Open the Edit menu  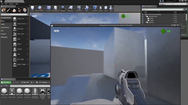point(6,4)
